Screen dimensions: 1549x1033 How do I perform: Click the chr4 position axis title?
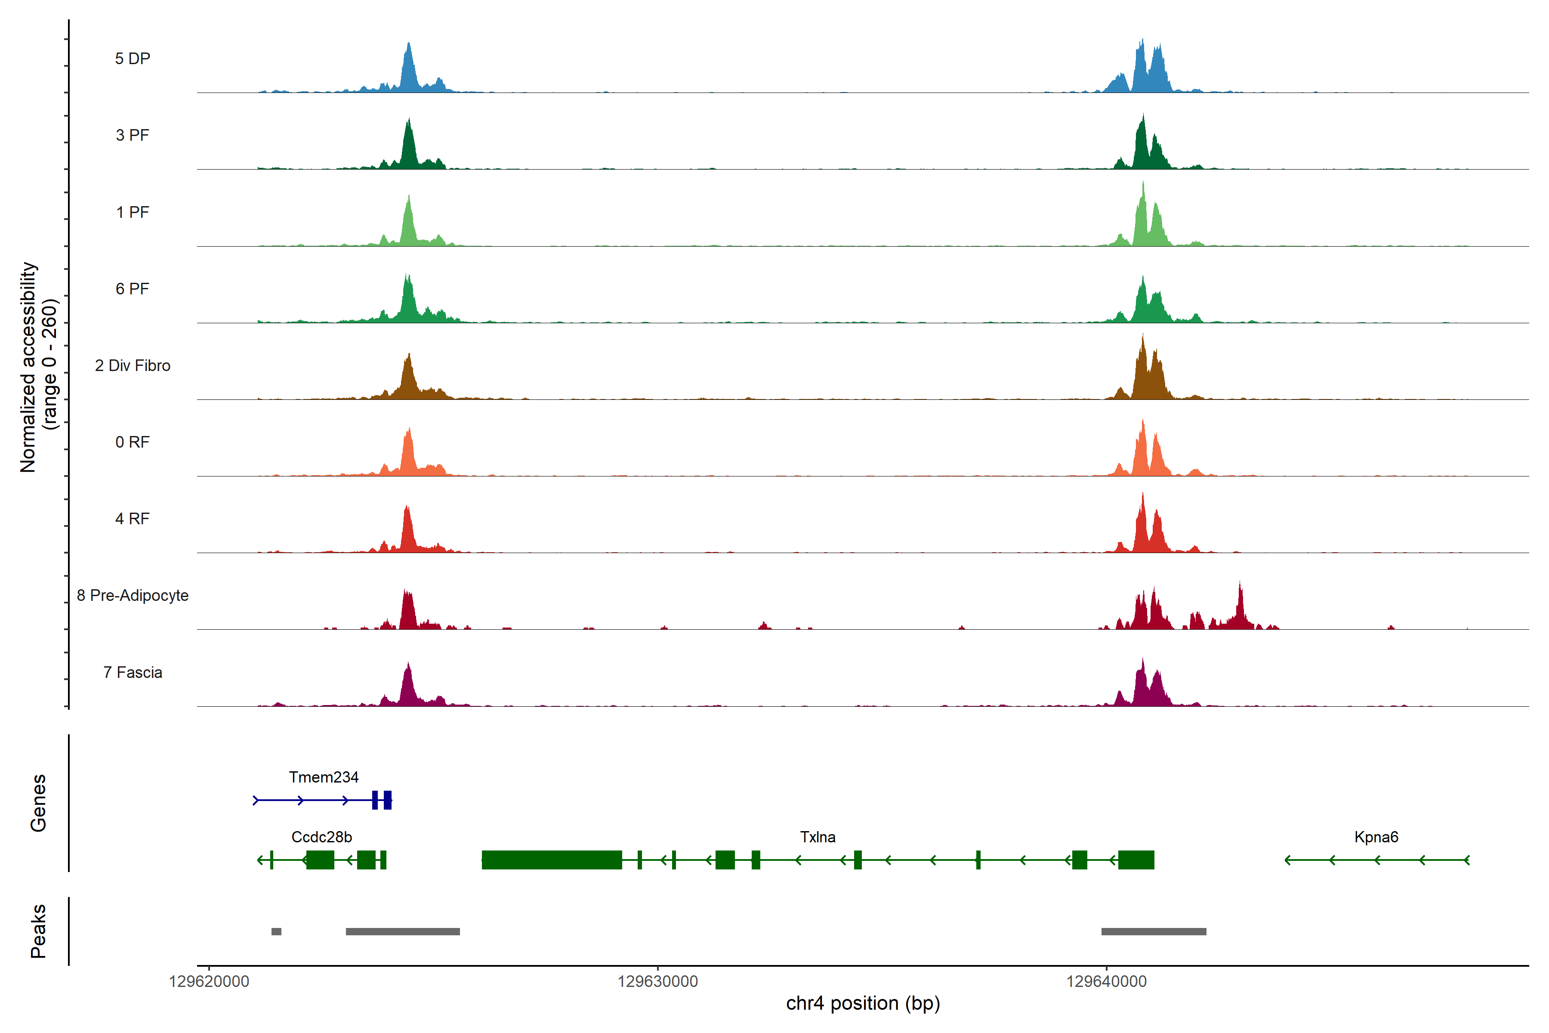(x=863, y=1003)
